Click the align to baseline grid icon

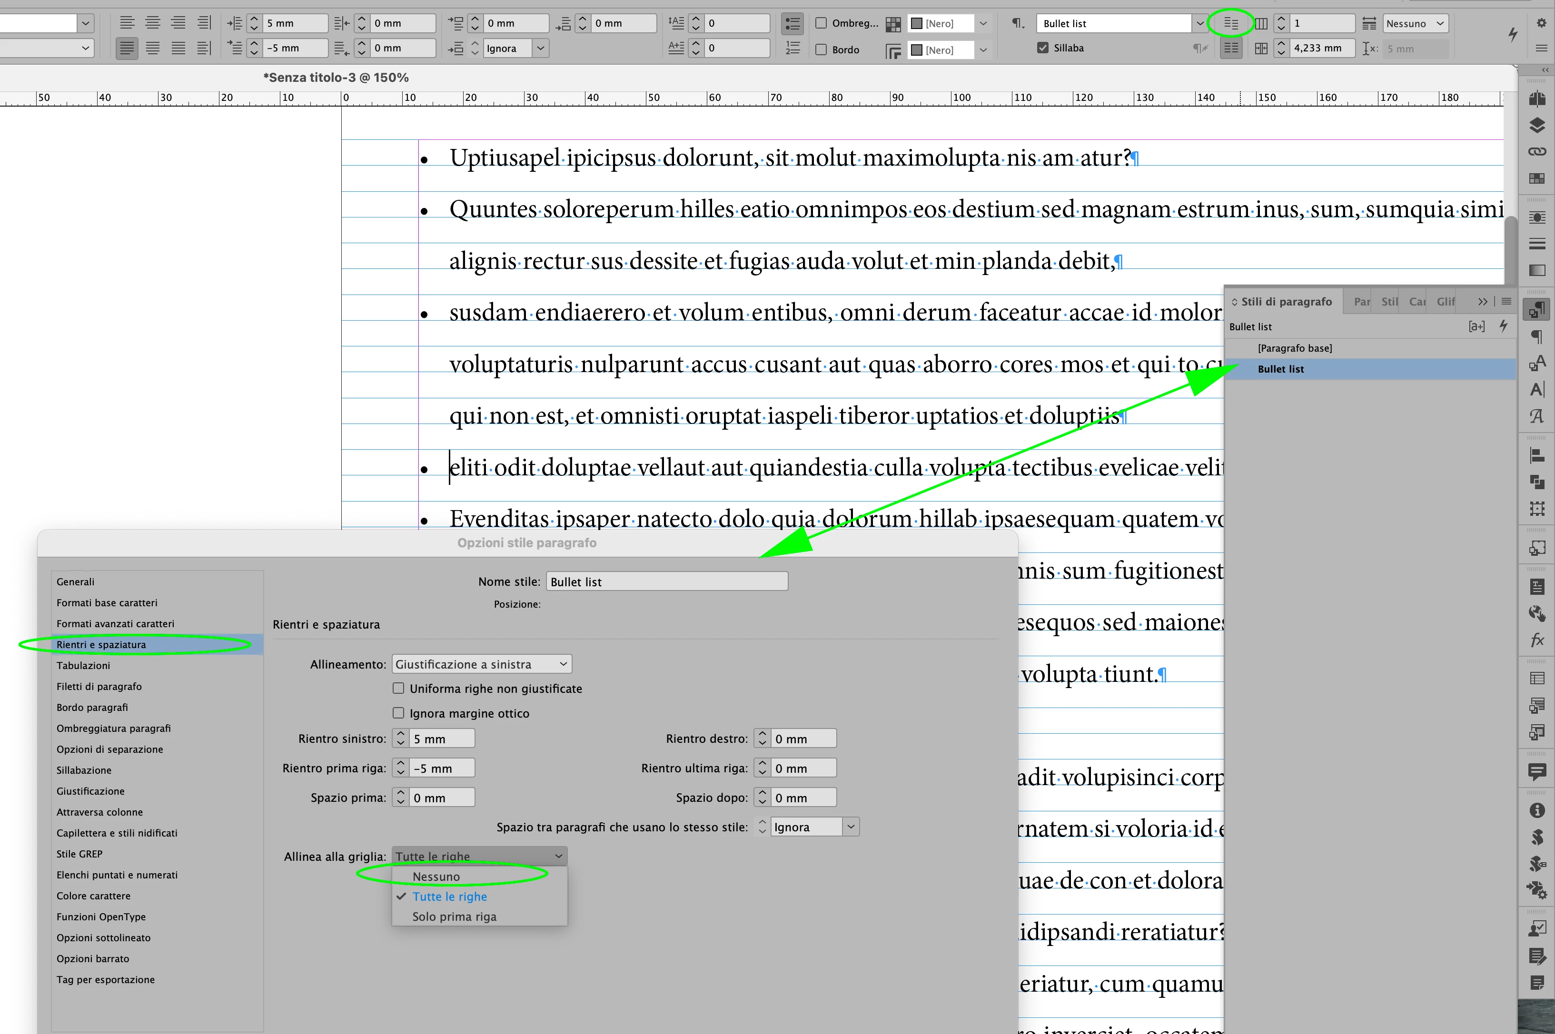[x=1230, y=48]
